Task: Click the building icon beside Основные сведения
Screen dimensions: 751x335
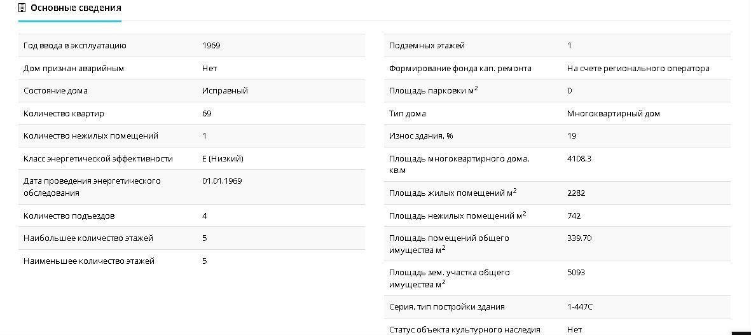Action: [22, 8]
